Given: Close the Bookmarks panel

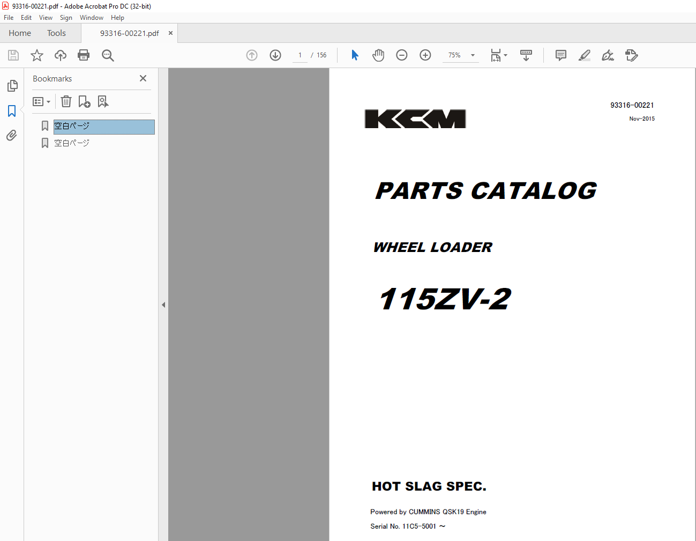Looking at the screenshot, I should [143, 78].
